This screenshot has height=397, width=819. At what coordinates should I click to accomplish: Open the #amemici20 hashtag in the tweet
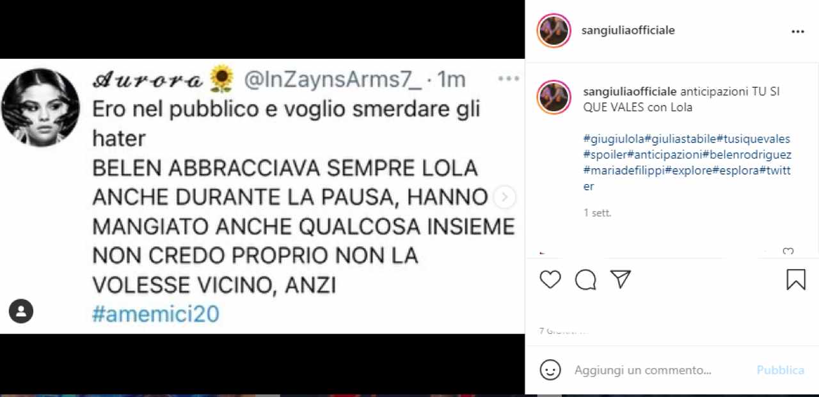click(155, 314)
